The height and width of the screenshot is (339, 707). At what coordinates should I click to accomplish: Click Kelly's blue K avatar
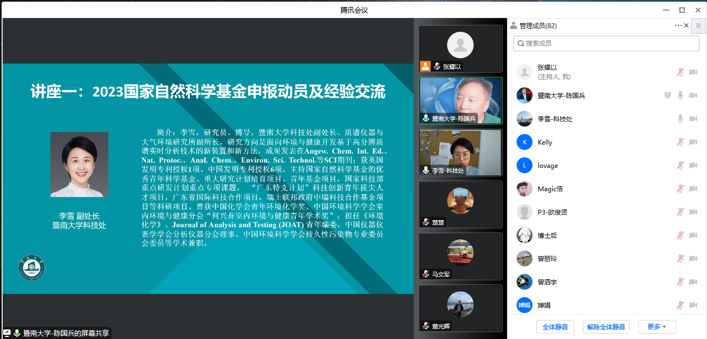pyautogui.click(x=524, y=142)
